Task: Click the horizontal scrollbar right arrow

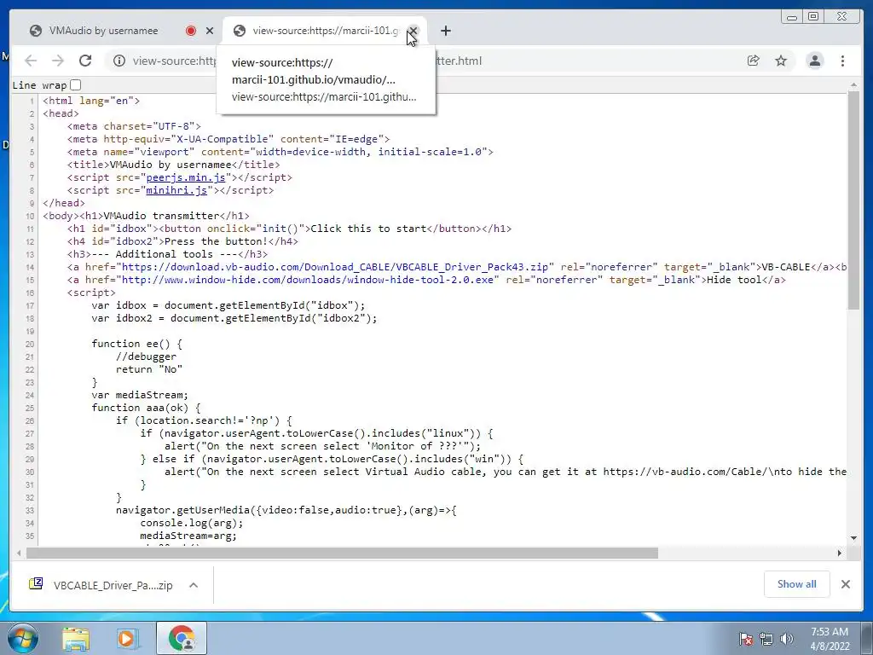Action: (x=840, y=553)
